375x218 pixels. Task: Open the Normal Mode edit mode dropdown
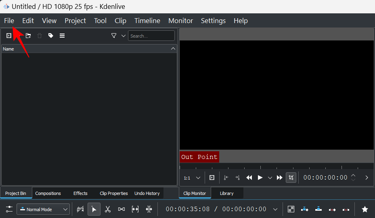(43, 210)
